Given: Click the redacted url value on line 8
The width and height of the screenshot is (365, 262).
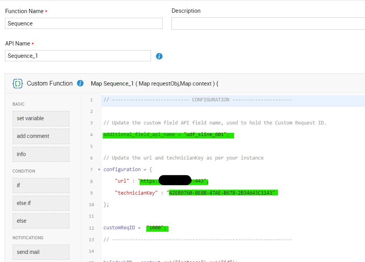Looking at the screenshot, I should (175, 181).
